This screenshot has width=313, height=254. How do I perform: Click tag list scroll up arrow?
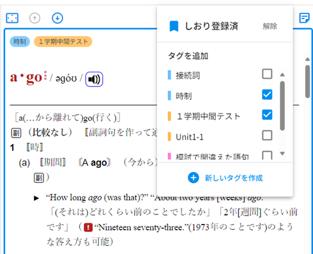[282, 75]
